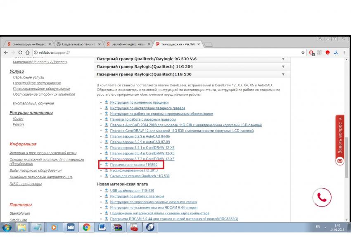Open WinRAR from the taskbar
The height and width of the screenshot is (237, 351).
(118, 227)
